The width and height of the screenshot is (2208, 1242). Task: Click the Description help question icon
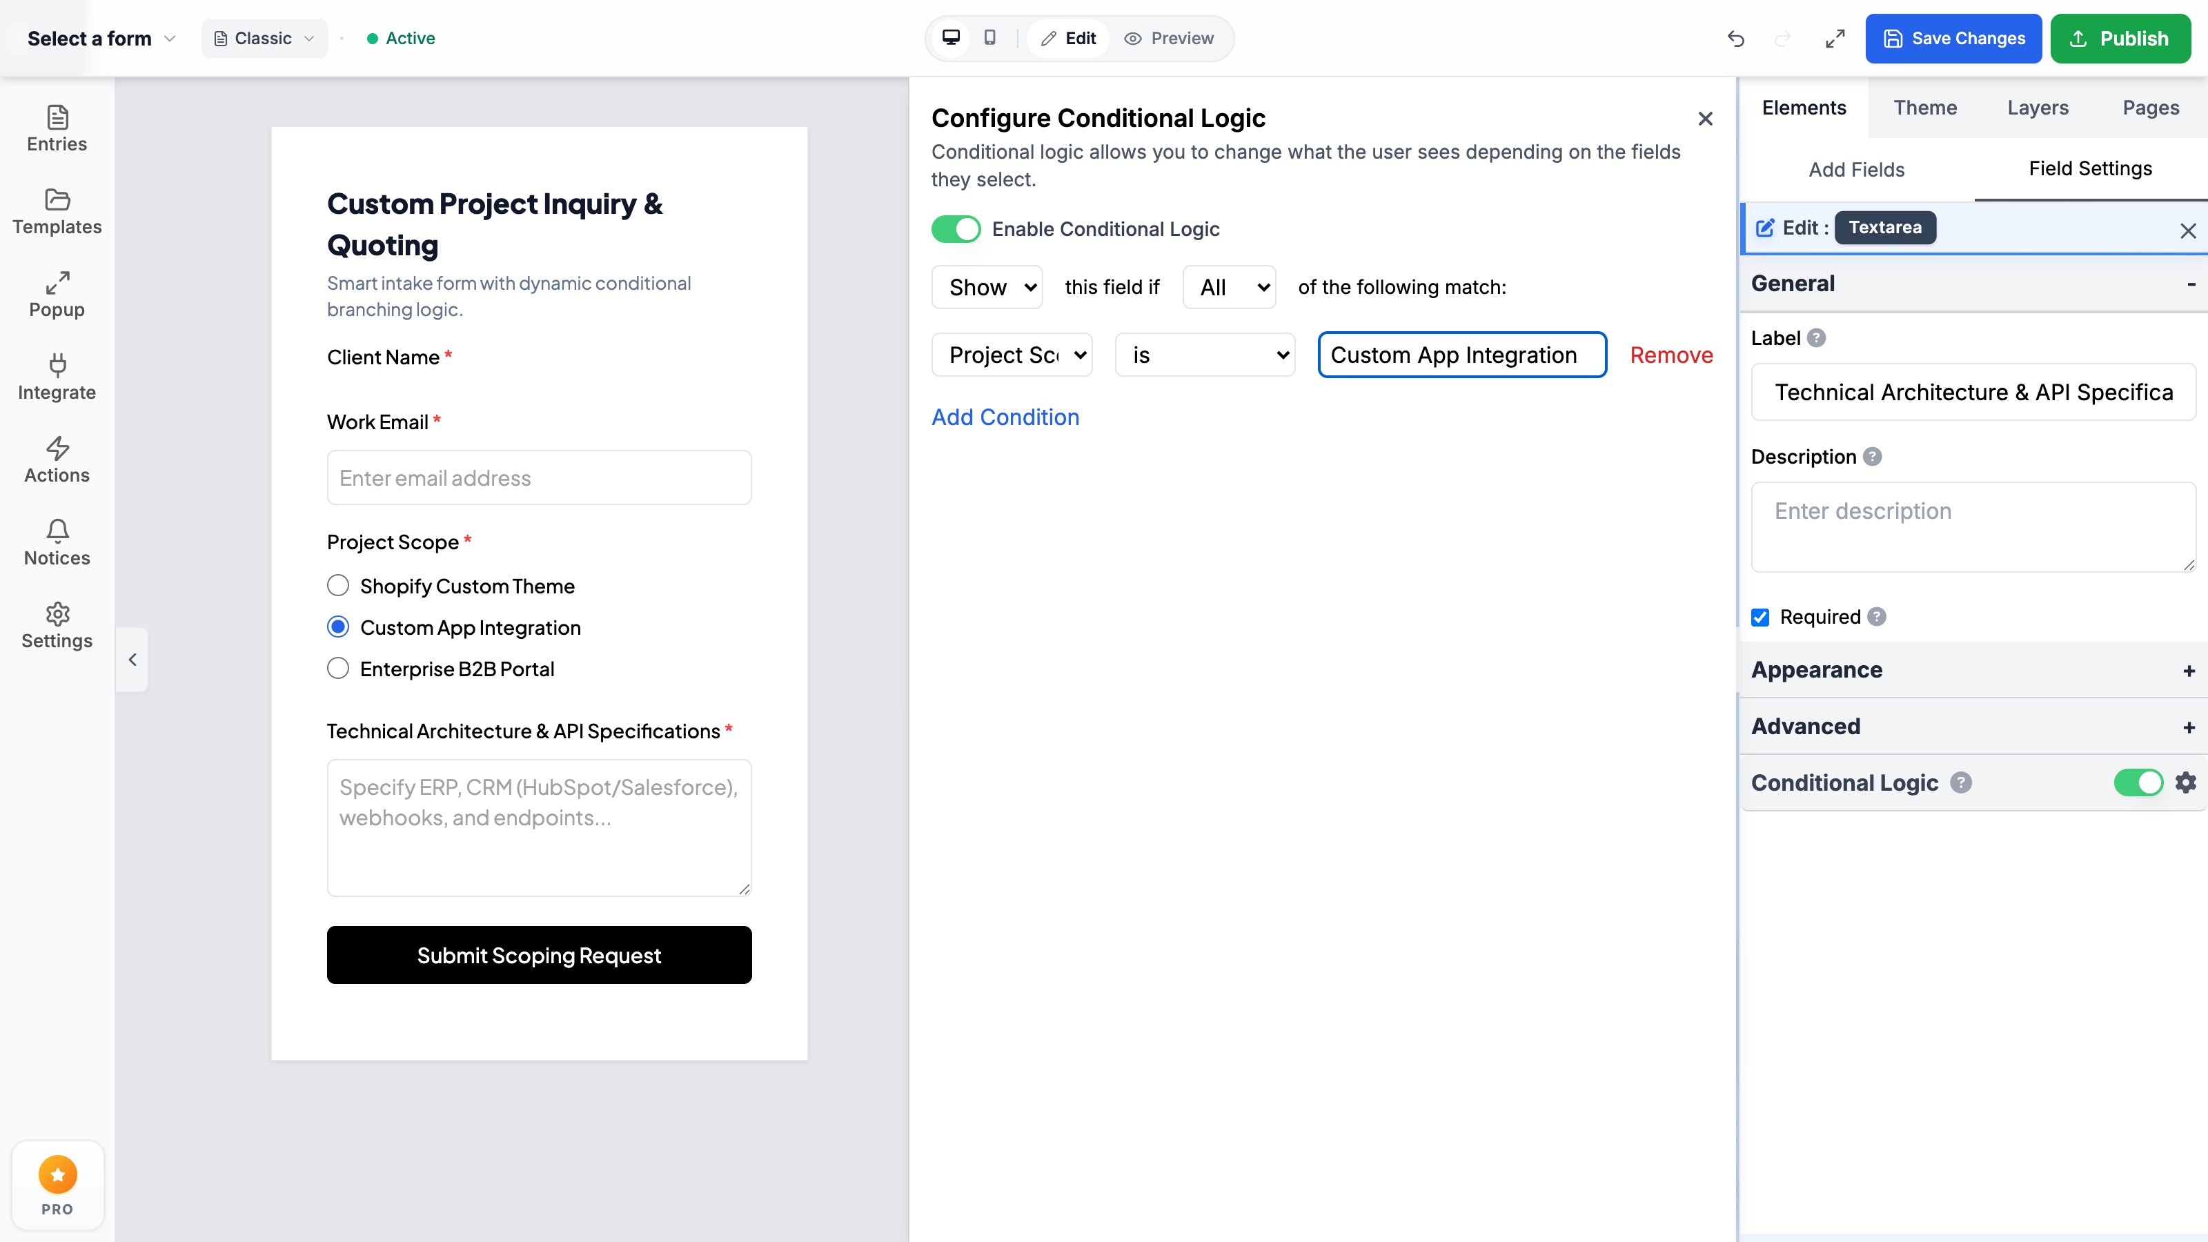(x=1873, y=457)
